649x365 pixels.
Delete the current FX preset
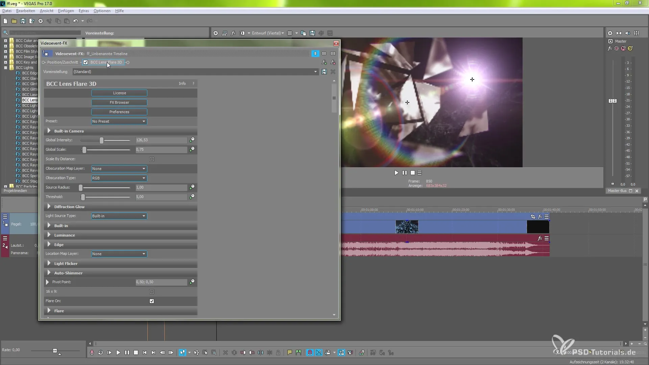pyautogui.click(x=333, y=72)
